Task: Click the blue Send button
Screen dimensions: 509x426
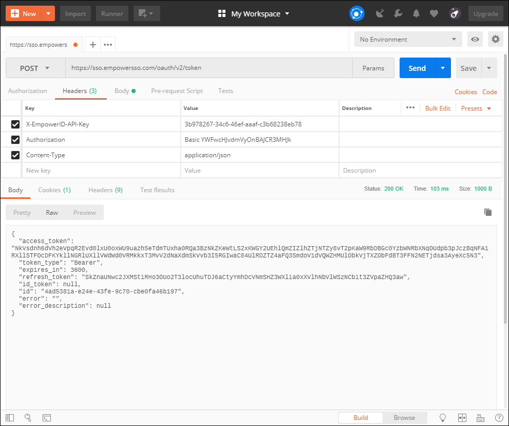Action: coord(417,68)
